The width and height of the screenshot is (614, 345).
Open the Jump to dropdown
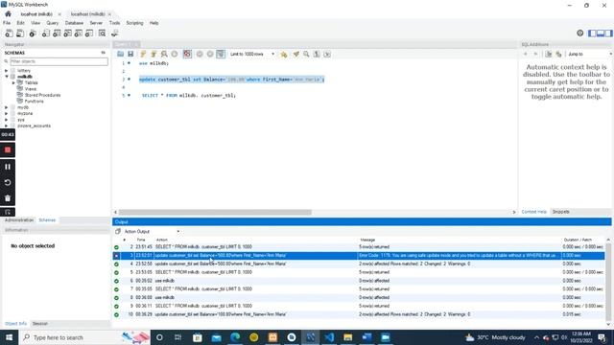[590, 54]
